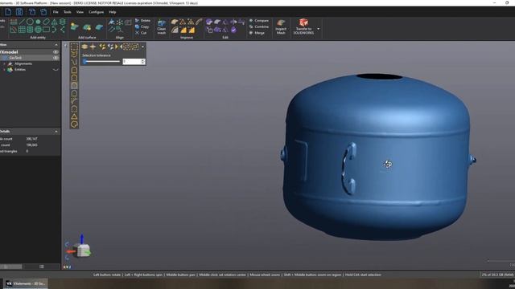Select the triangle selection tool

click(x=74, y=116)
